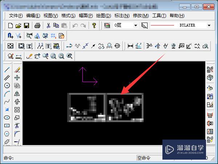Click the 空命令 status field
218x164 pixels.
coord(149,158)
